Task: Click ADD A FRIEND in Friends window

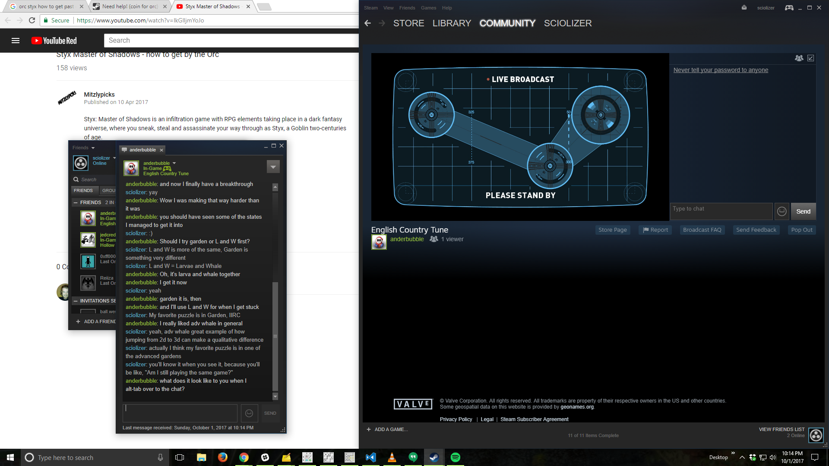Action: click(x=96, y=321)
